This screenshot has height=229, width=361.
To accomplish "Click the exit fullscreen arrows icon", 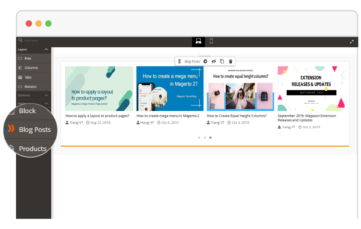I will pyautogui.click(x=352, y=42).
